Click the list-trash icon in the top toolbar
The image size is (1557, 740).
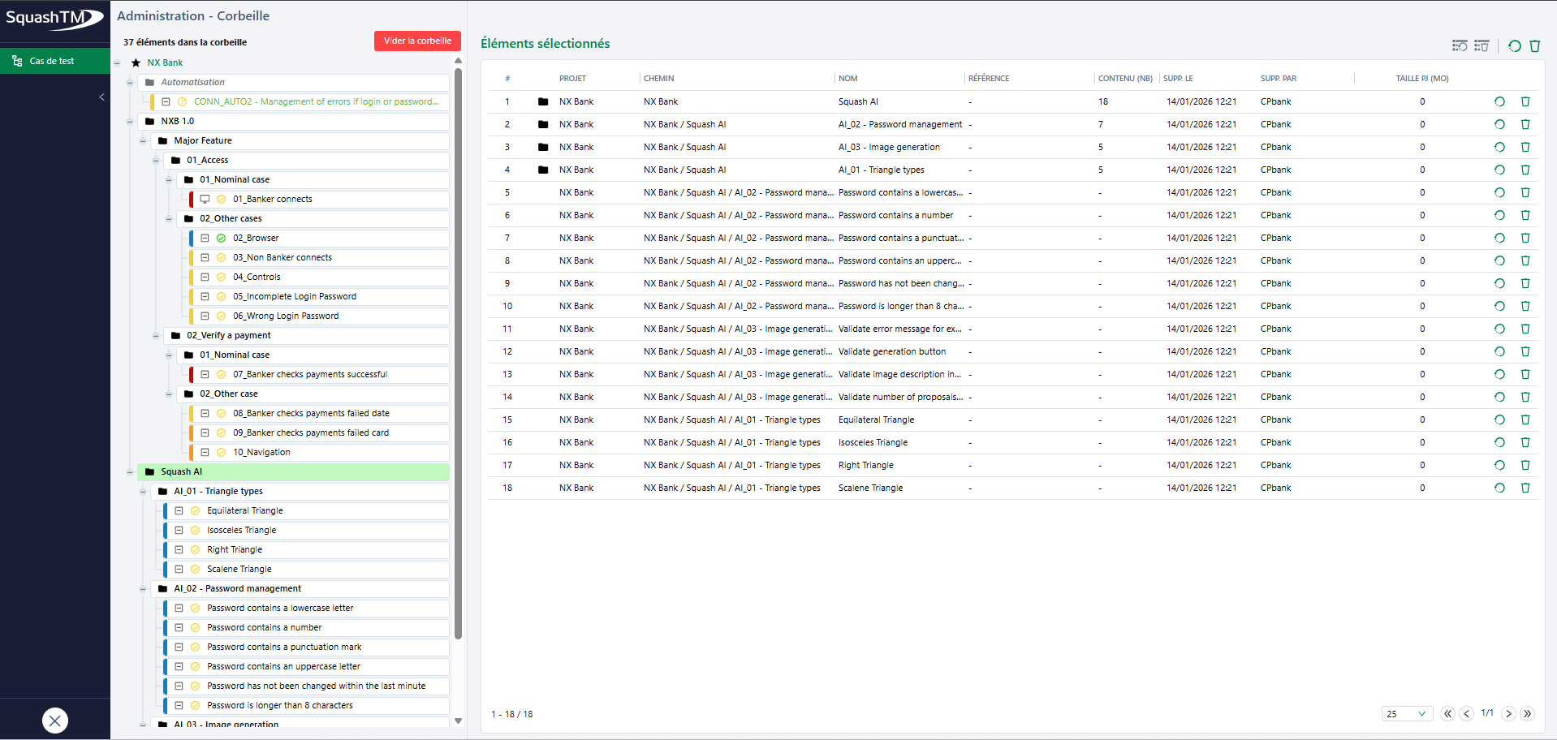(x=1482, y=45)
